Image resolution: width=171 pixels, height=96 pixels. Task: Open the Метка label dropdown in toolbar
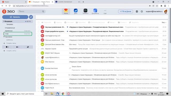[111, 22]
